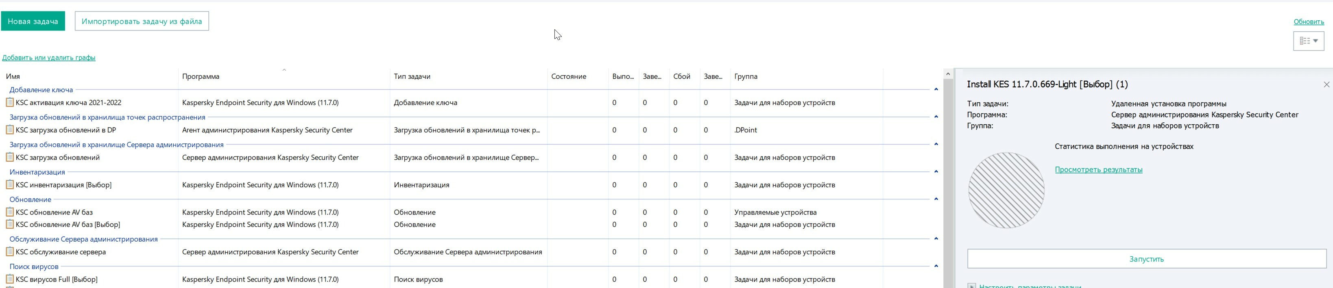The image size is (1333, 288).
Task: Click the icon beside KSC обслуживание сервера
Action: pos(9,252)
